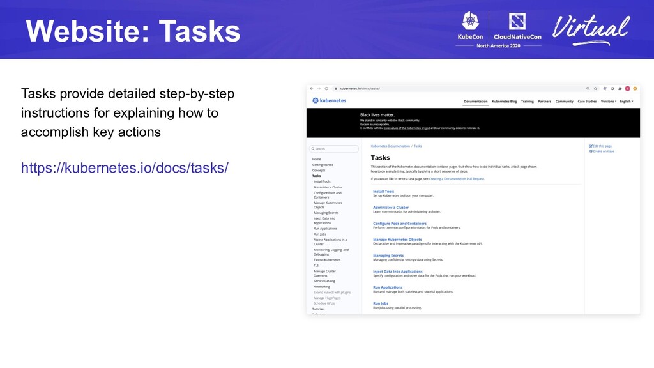Open Inject Data Into Applications heading link
The image size is (654, 368).
click(397, 272)
